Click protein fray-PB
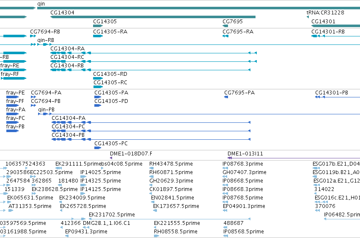360x238 pixels. 12,131
